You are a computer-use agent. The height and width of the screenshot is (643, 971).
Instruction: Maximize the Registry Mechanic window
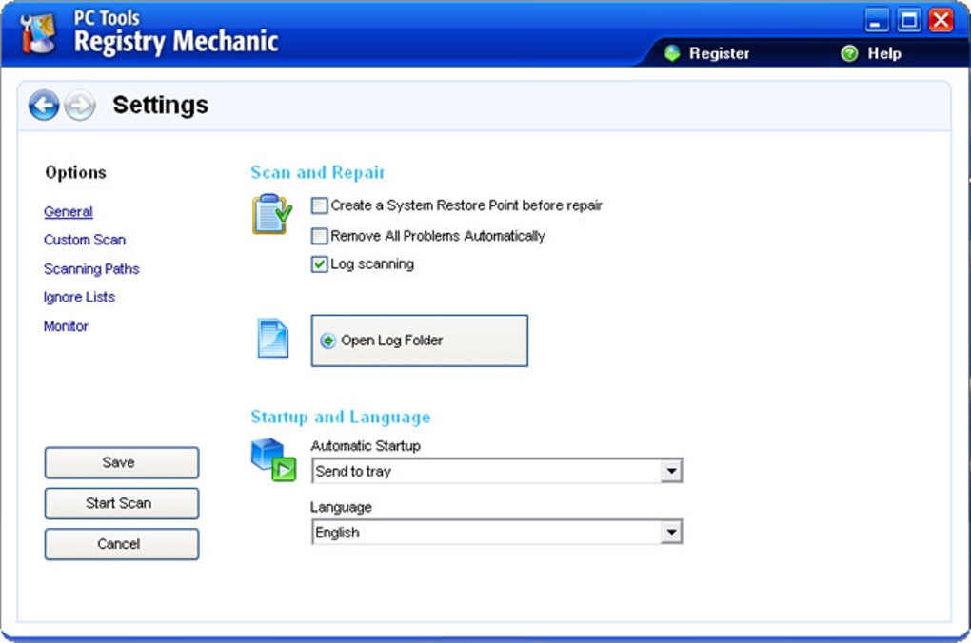908,20
